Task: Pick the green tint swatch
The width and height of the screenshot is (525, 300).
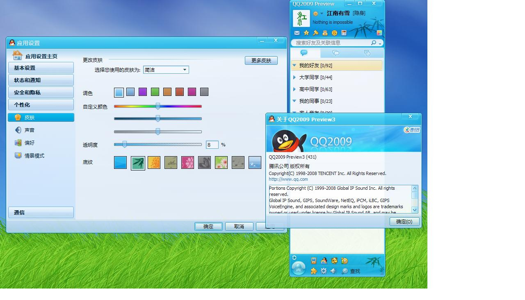Action: 155,92
